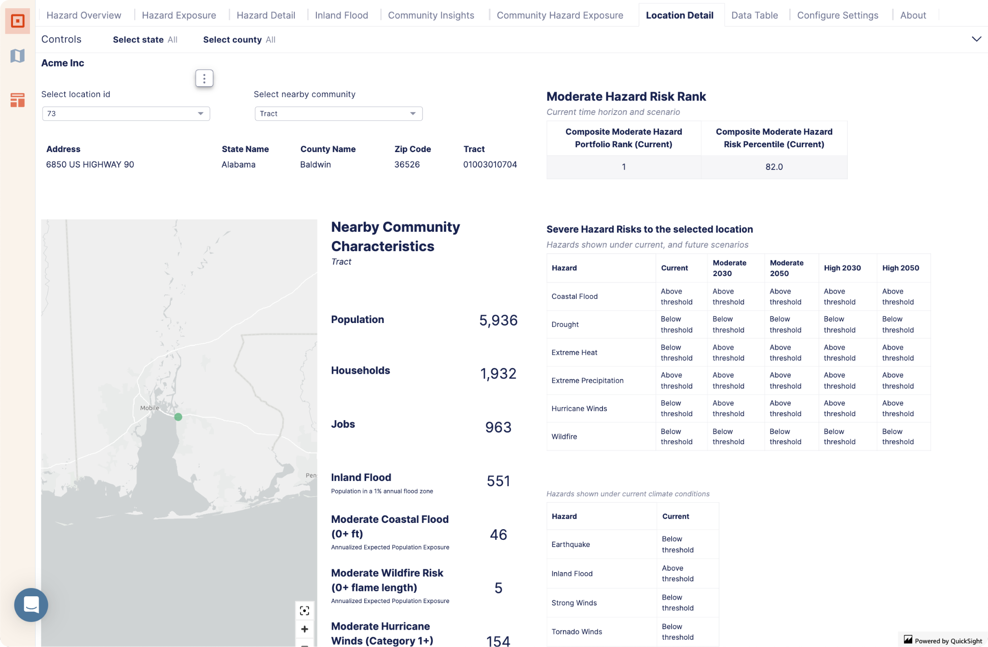This screenshot has height=647, width=988.
Task: Select the dashboard layout sidebar icon
Action: click(17, 100)
